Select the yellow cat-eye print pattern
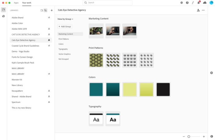The width and height of the screenshot is (215, 140). click(113, 60)
